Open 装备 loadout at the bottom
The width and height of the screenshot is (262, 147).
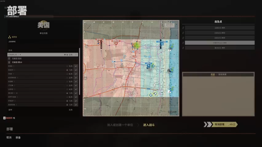[x=18, y=138]
